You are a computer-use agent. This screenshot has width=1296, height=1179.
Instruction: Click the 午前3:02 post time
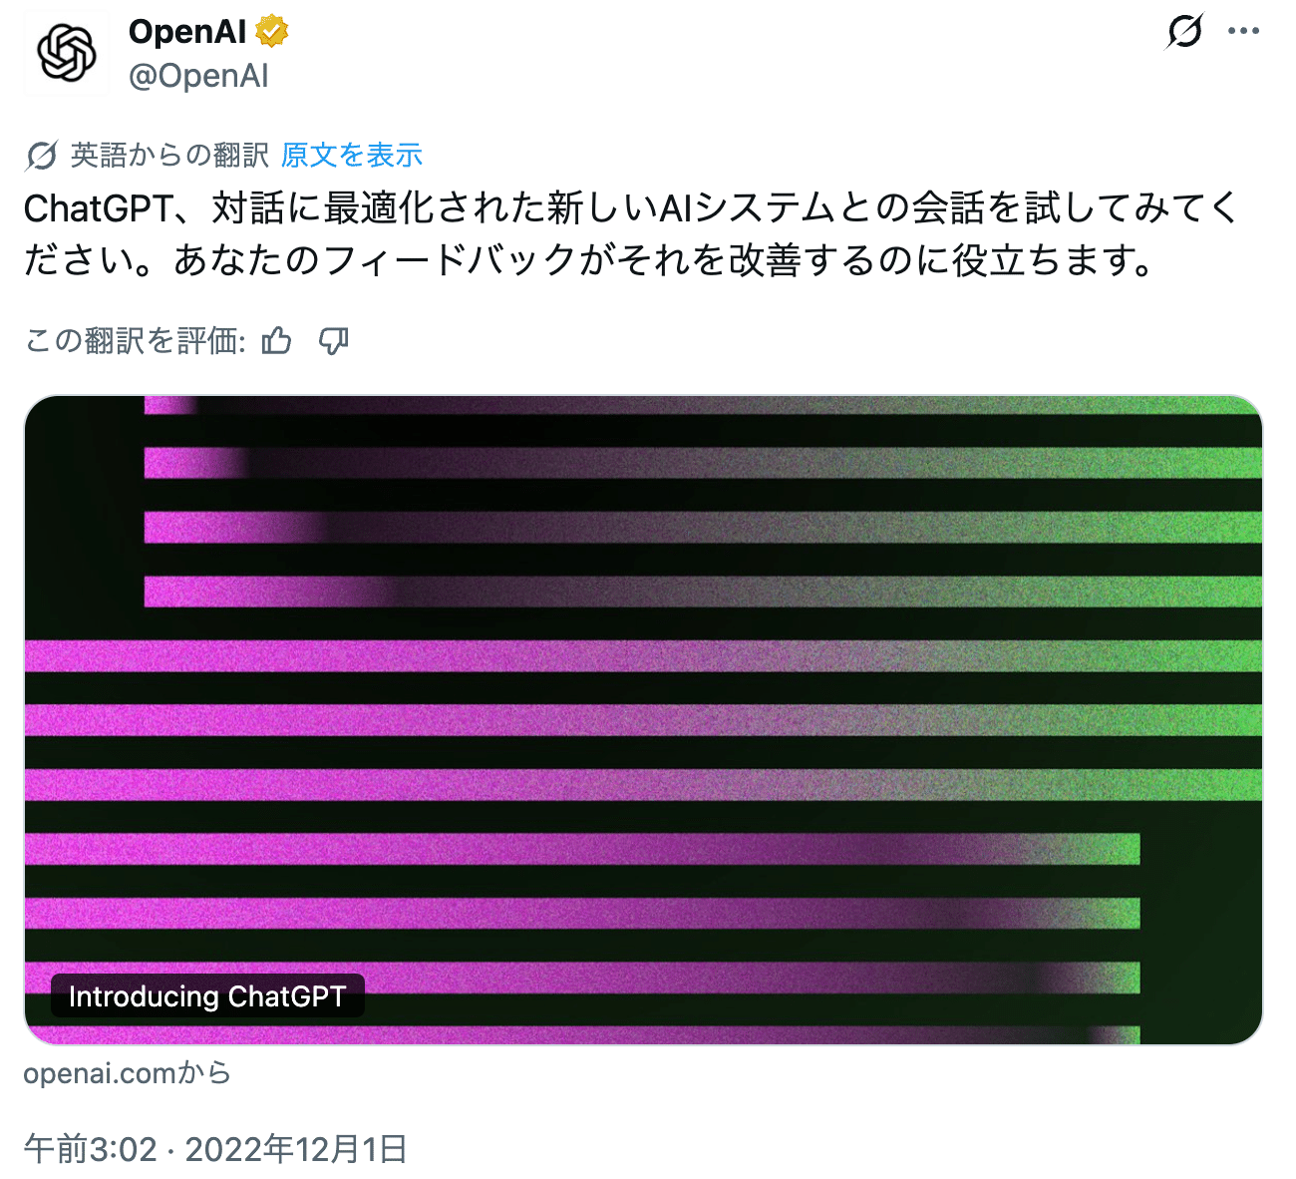point(90,1149)
